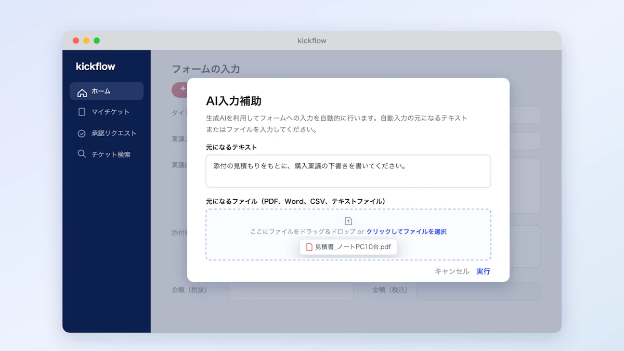Click the ticket search magnifier icon

tap(82, 154)
